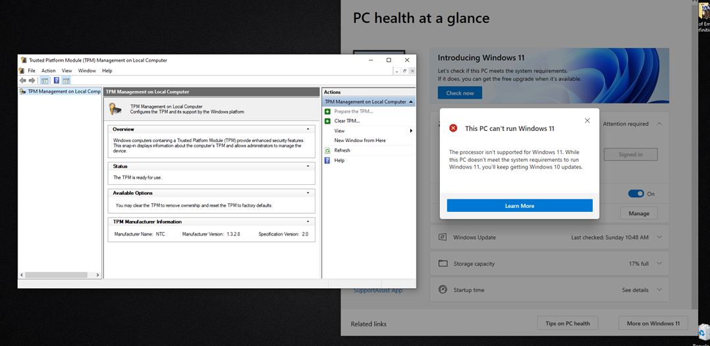This screenshot has width=710, height=346.
Task: Click Manufacturer Name NTC text
Action: tap(140, 234)
